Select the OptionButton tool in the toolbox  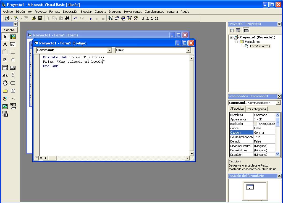(x=13, y=60)
